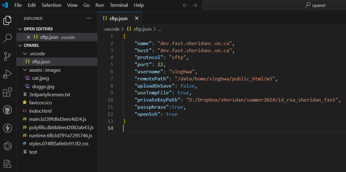The image size is (346, 172).
Task: Click the .vscode breadcrumb segment
Action: point(111,29)
